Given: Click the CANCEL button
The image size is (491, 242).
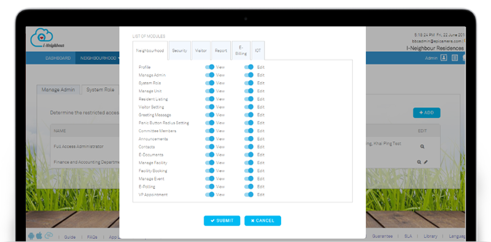Looking at the screenshot, I should pyautogui.click(x=263, y=221).
